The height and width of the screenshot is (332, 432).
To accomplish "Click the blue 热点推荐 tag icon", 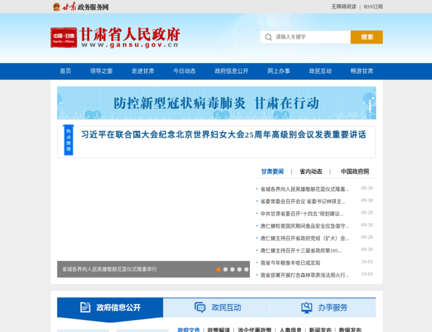I will [x=68, y=141].
